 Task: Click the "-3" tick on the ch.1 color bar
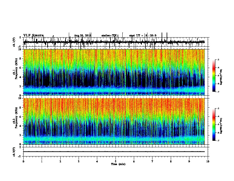pyautogui.click(x=218, y=60)
